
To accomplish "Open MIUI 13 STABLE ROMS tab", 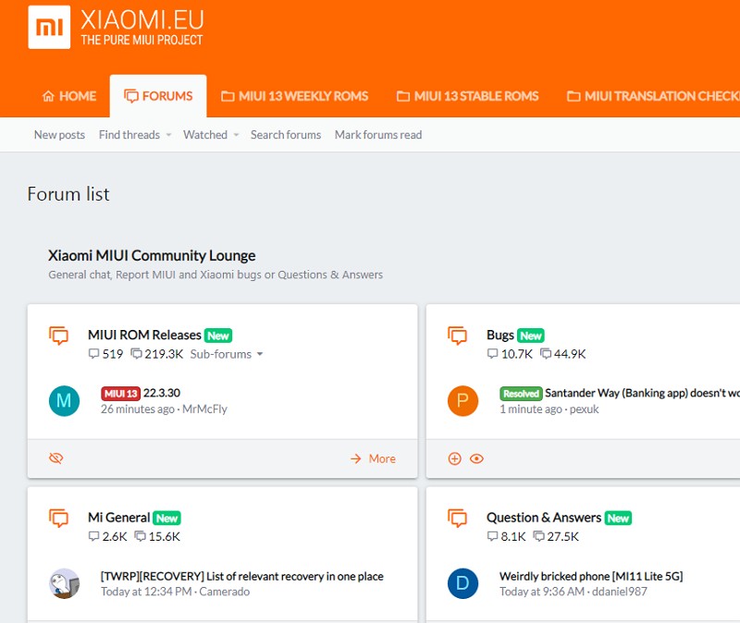I will pyautogui.click(x=468, y=96).
